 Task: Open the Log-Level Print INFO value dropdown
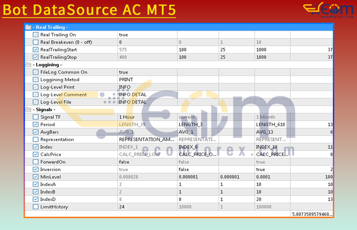(147, 87)
